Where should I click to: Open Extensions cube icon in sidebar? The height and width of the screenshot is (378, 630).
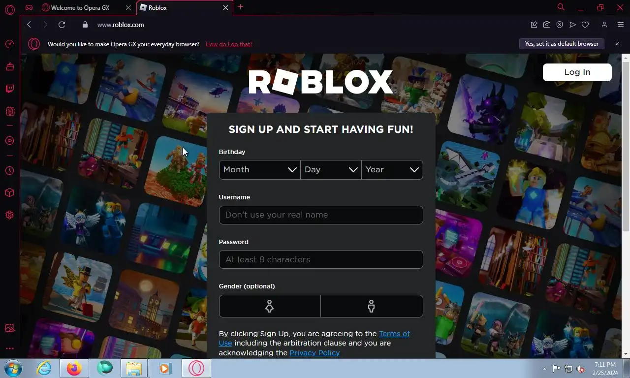point(9,192)
